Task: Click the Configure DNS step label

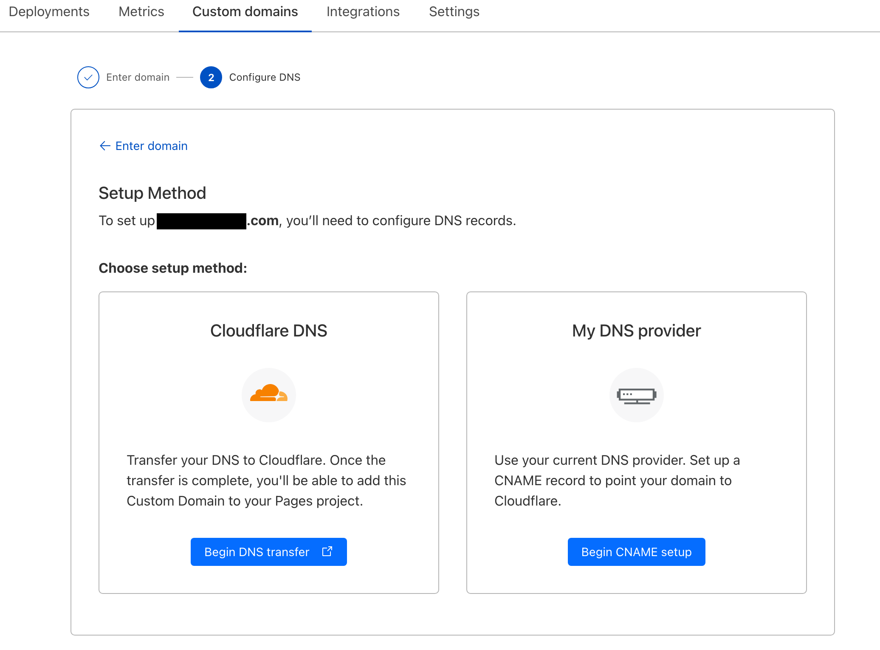Action: 265,77
